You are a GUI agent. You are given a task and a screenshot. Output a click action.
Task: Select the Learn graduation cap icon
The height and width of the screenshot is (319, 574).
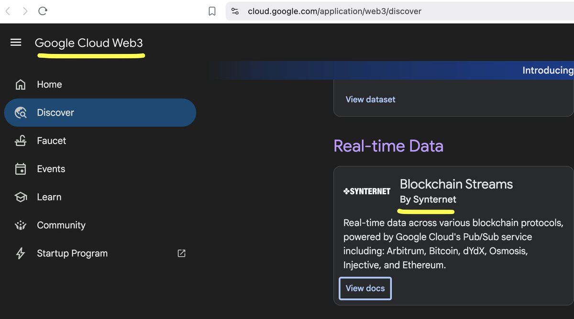pos(21,197)
